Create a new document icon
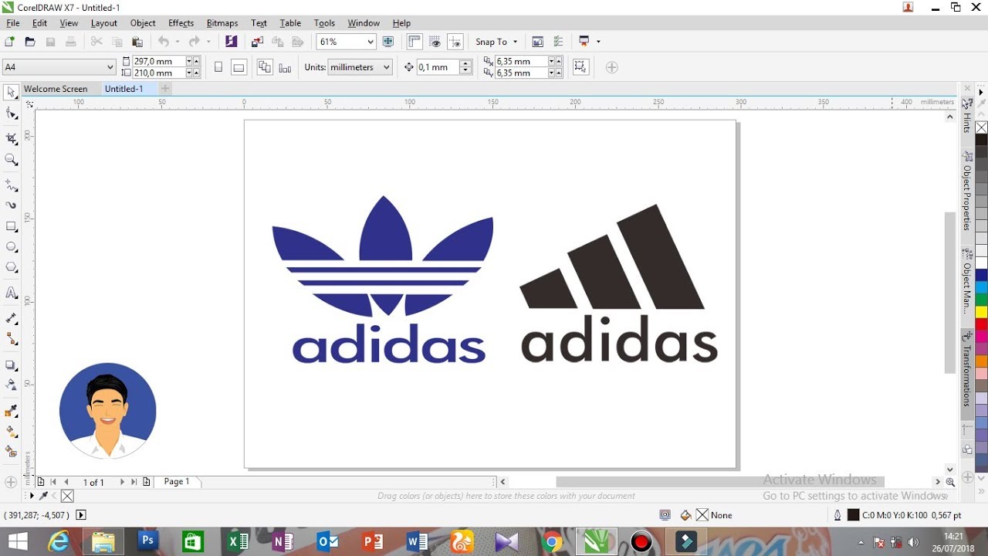Screen dimensions: 988x556 [x=9, y=42]
